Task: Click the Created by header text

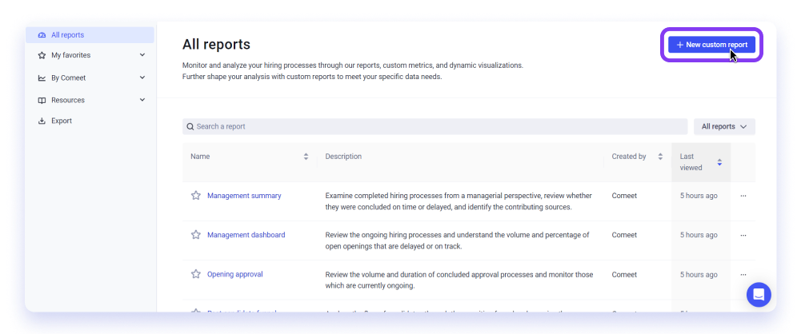Action: pos(629,157)
